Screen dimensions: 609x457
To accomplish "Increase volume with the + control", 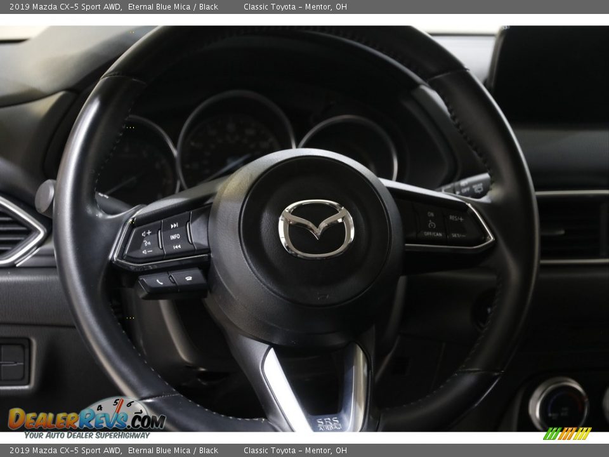I will coord(147,232).
